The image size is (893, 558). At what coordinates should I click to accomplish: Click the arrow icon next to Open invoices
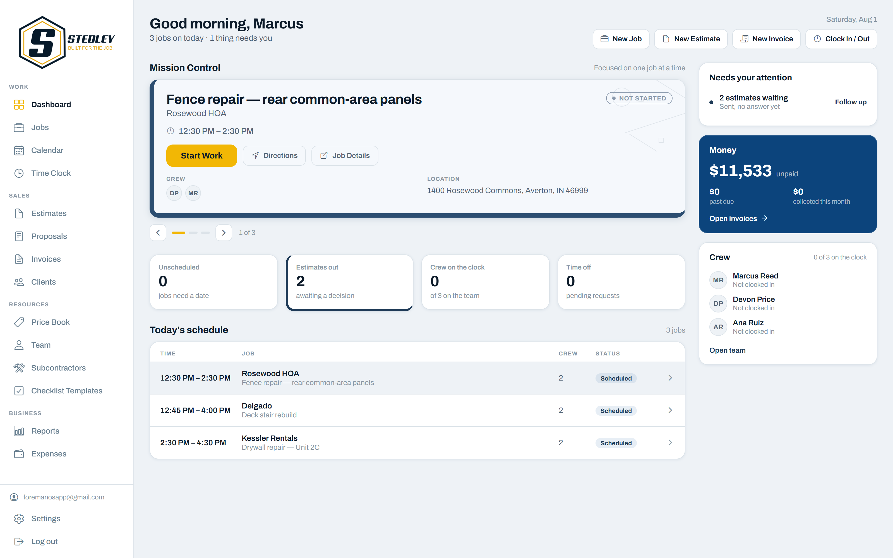765,218
